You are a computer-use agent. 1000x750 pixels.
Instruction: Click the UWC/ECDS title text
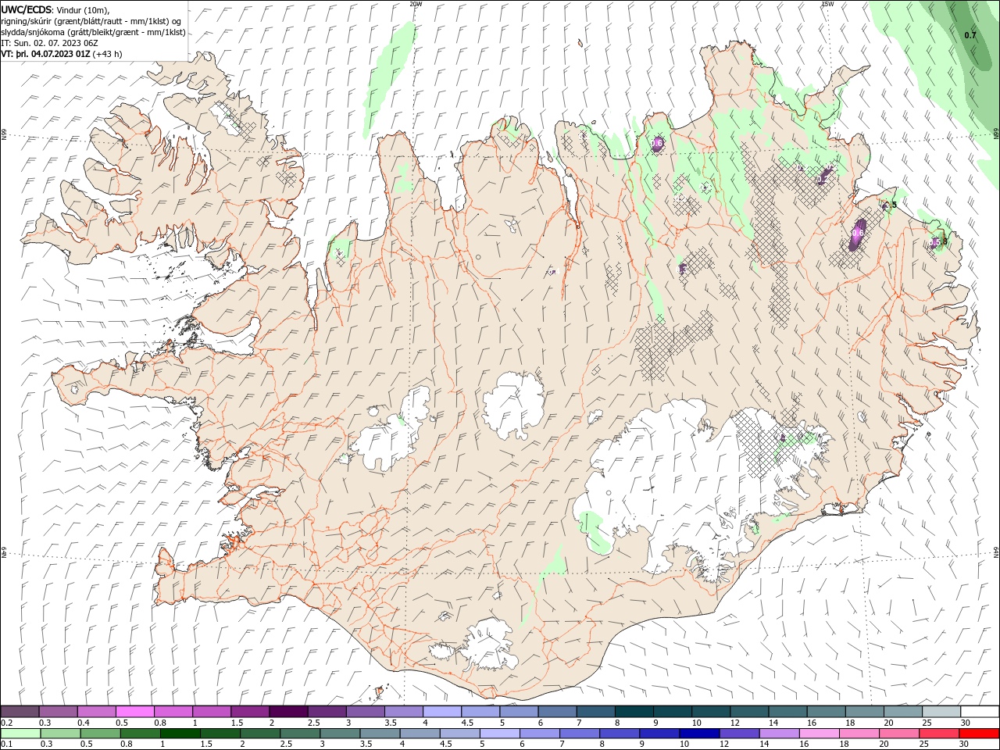tap(27, 9)
